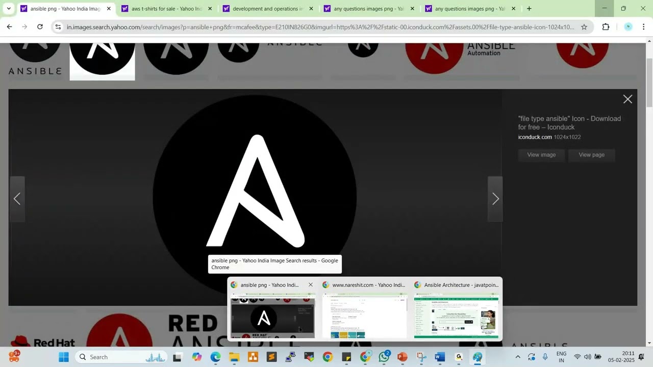Click the View image button
The image size is (653, 367).
541,155
